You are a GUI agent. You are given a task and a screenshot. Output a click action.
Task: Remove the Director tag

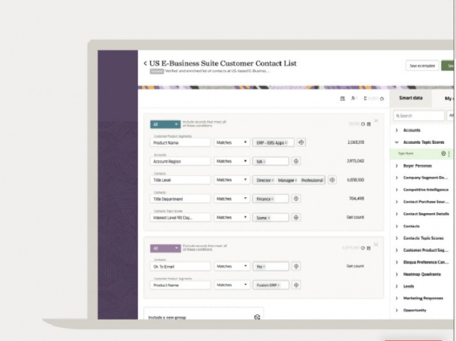[272, 181]
